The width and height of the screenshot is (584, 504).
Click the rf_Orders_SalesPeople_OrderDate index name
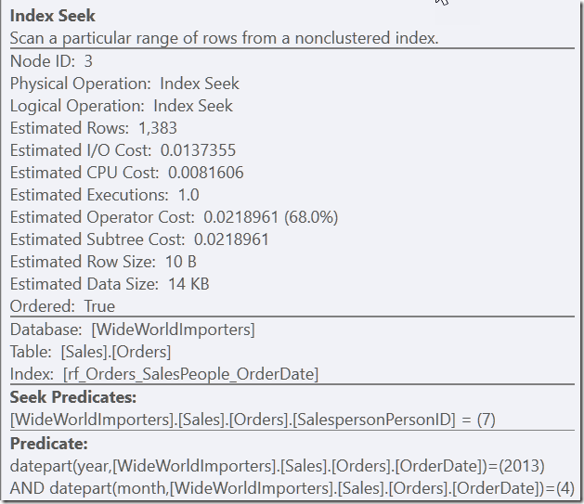[190, 374]
